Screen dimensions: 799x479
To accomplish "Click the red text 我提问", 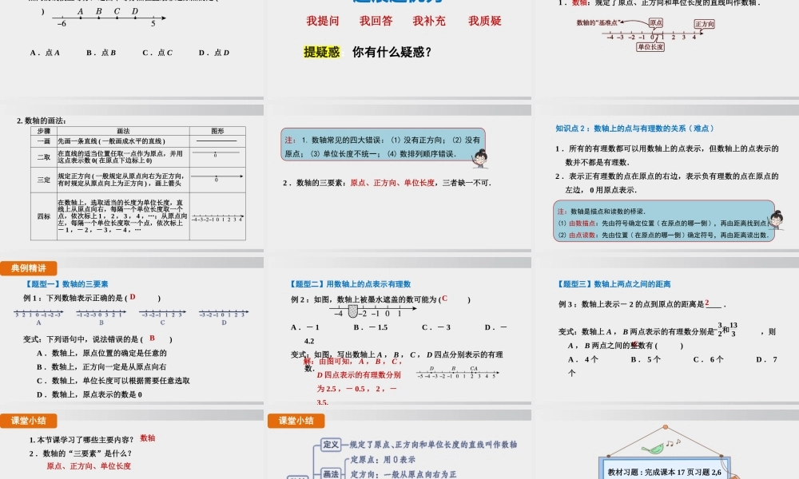I will (323, 21).
